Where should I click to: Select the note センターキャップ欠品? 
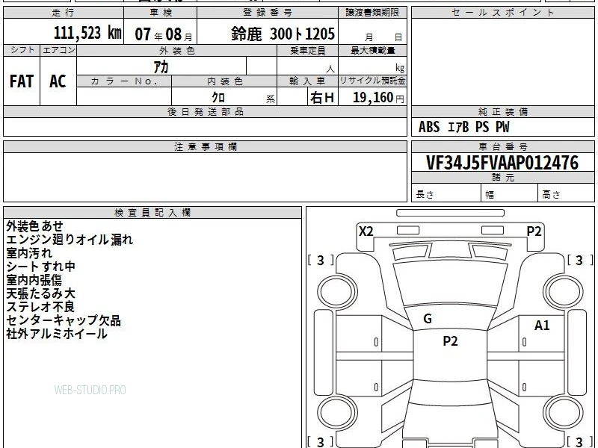[64, 320]
